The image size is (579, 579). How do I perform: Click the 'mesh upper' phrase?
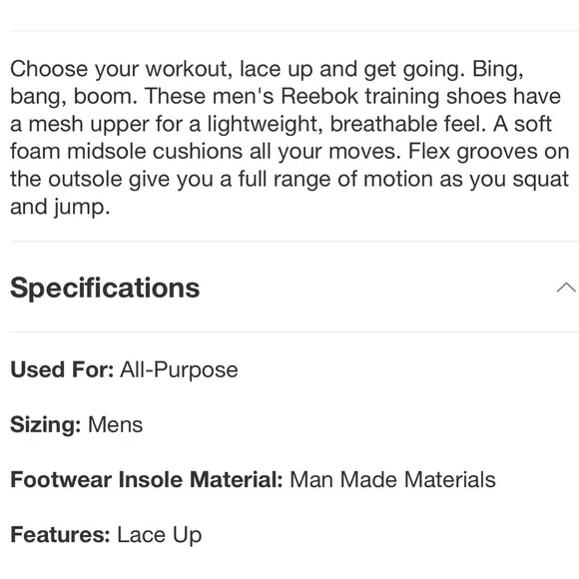89,125
